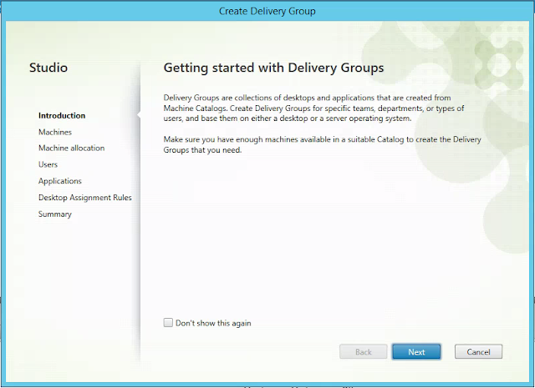Image resolution: width=535 pixels, height=388 pixels.
Task: Go to the Summary step
Action: pyautogui.click(x=55, y=214)
